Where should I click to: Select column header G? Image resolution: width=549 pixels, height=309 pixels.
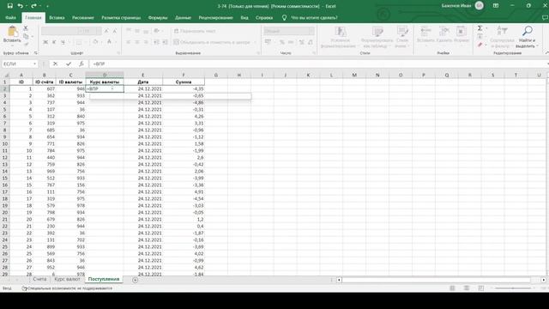pos(216,75)
